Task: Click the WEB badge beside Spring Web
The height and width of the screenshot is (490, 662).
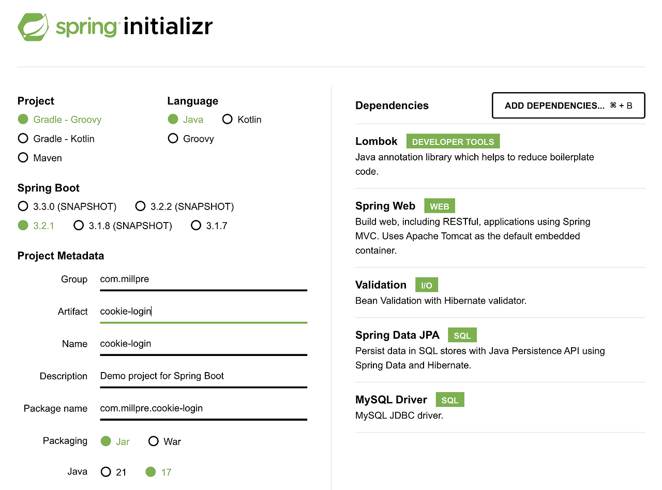Action: pyautogui.click(x=439, y=205)
